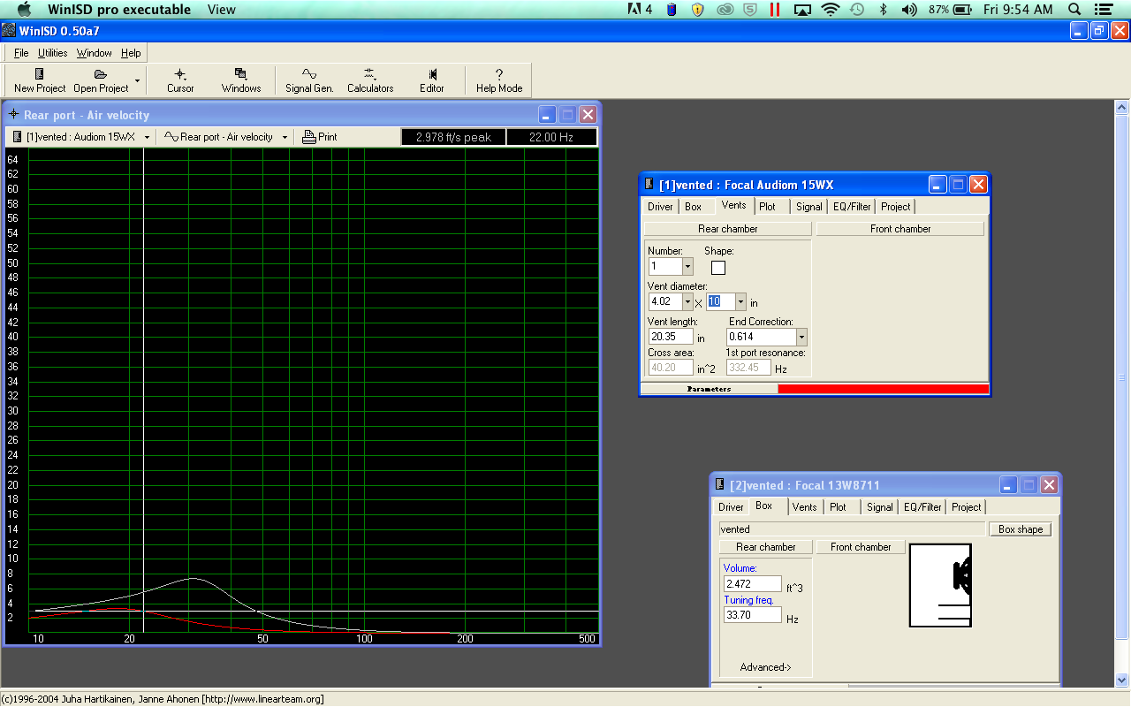Open Project tab in Focal Audiom 15WX window
Image resolution: width=1131 pixels, height=707 pixels.
pos(895,206)
